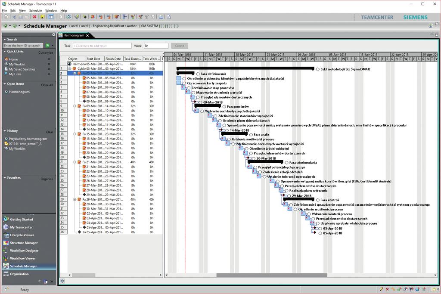The height and width of the screenshot is (294, 441).
Task: Open My Worklist quick link
Action: pyautogui.click(x=17, y=65)
